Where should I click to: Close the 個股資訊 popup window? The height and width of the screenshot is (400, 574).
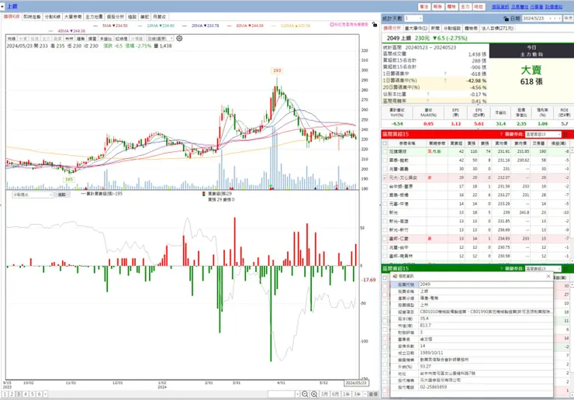[548, 276]
